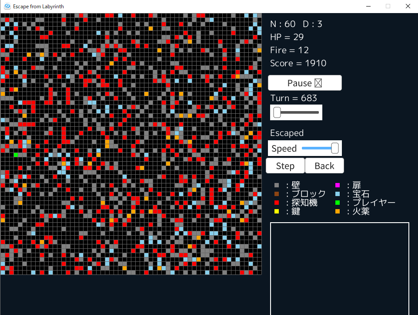This screenshot has height=315, width=418.
Task: Click the 'HP = 29' text
Action: coord(287,37)
